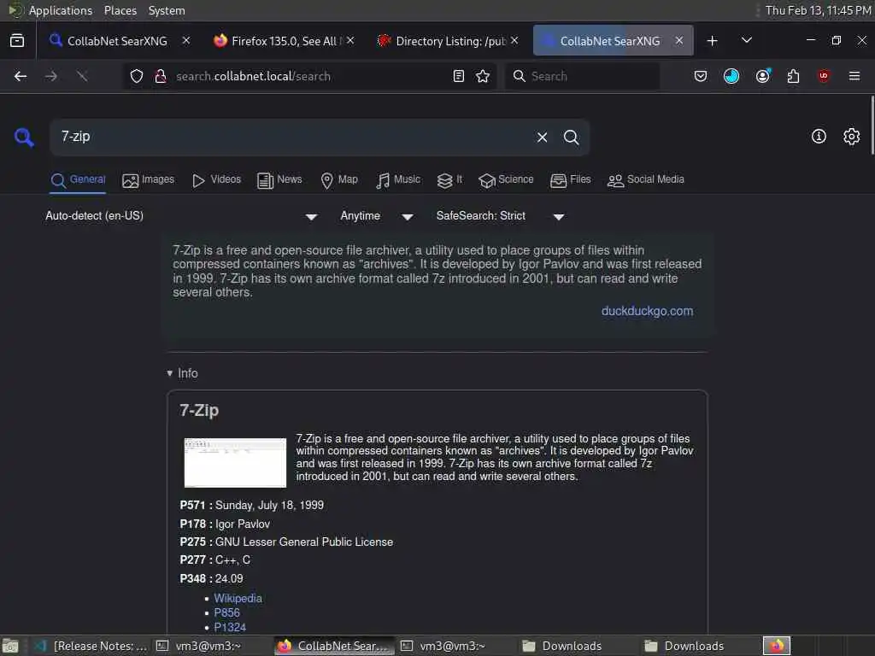Screen dimensions: 875x656
Task: Stop loading the current page
Action: (82, 76)
